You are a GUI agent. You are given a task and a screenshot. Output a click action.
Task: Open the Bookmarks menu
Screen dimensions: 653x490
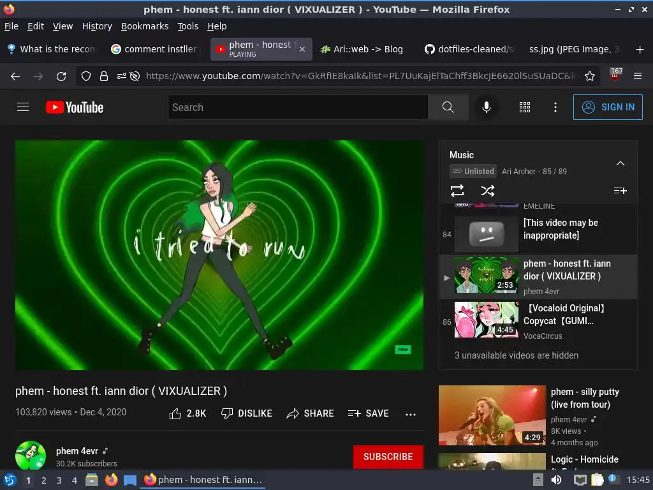[x=145, y=26]
